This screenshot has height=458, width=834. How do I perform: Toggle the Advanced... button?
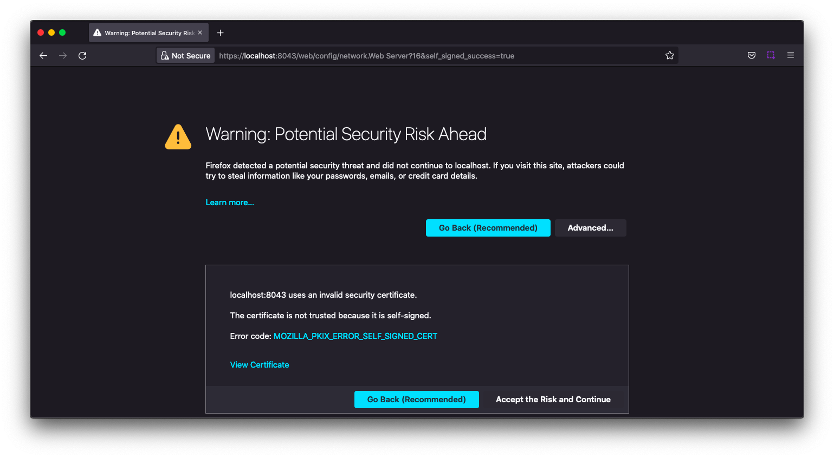591,228
